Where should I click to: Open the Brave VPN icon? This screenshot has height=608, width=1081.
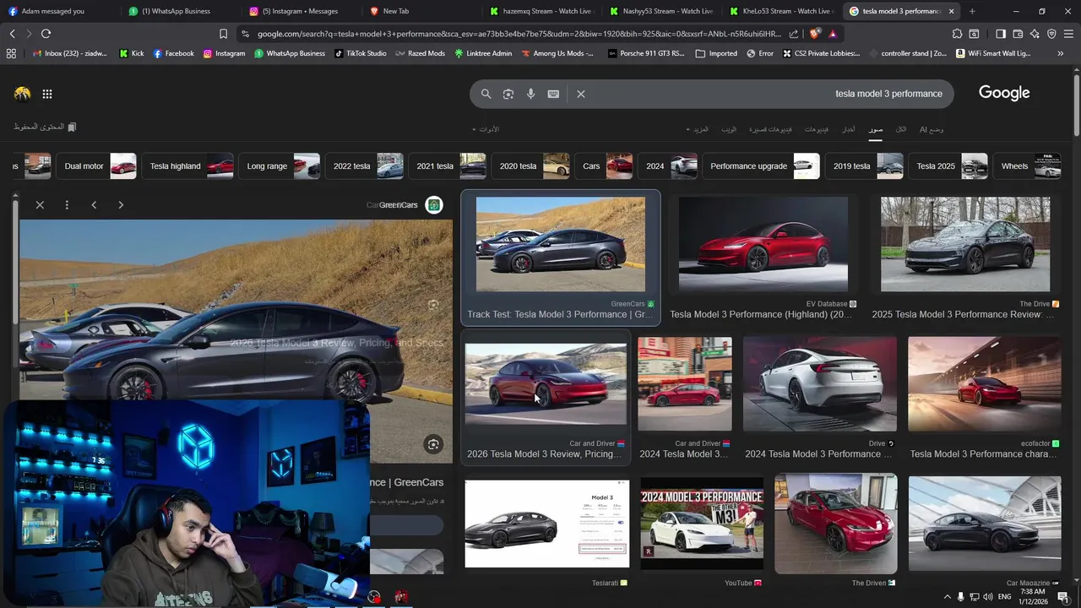click(1051, 34)
